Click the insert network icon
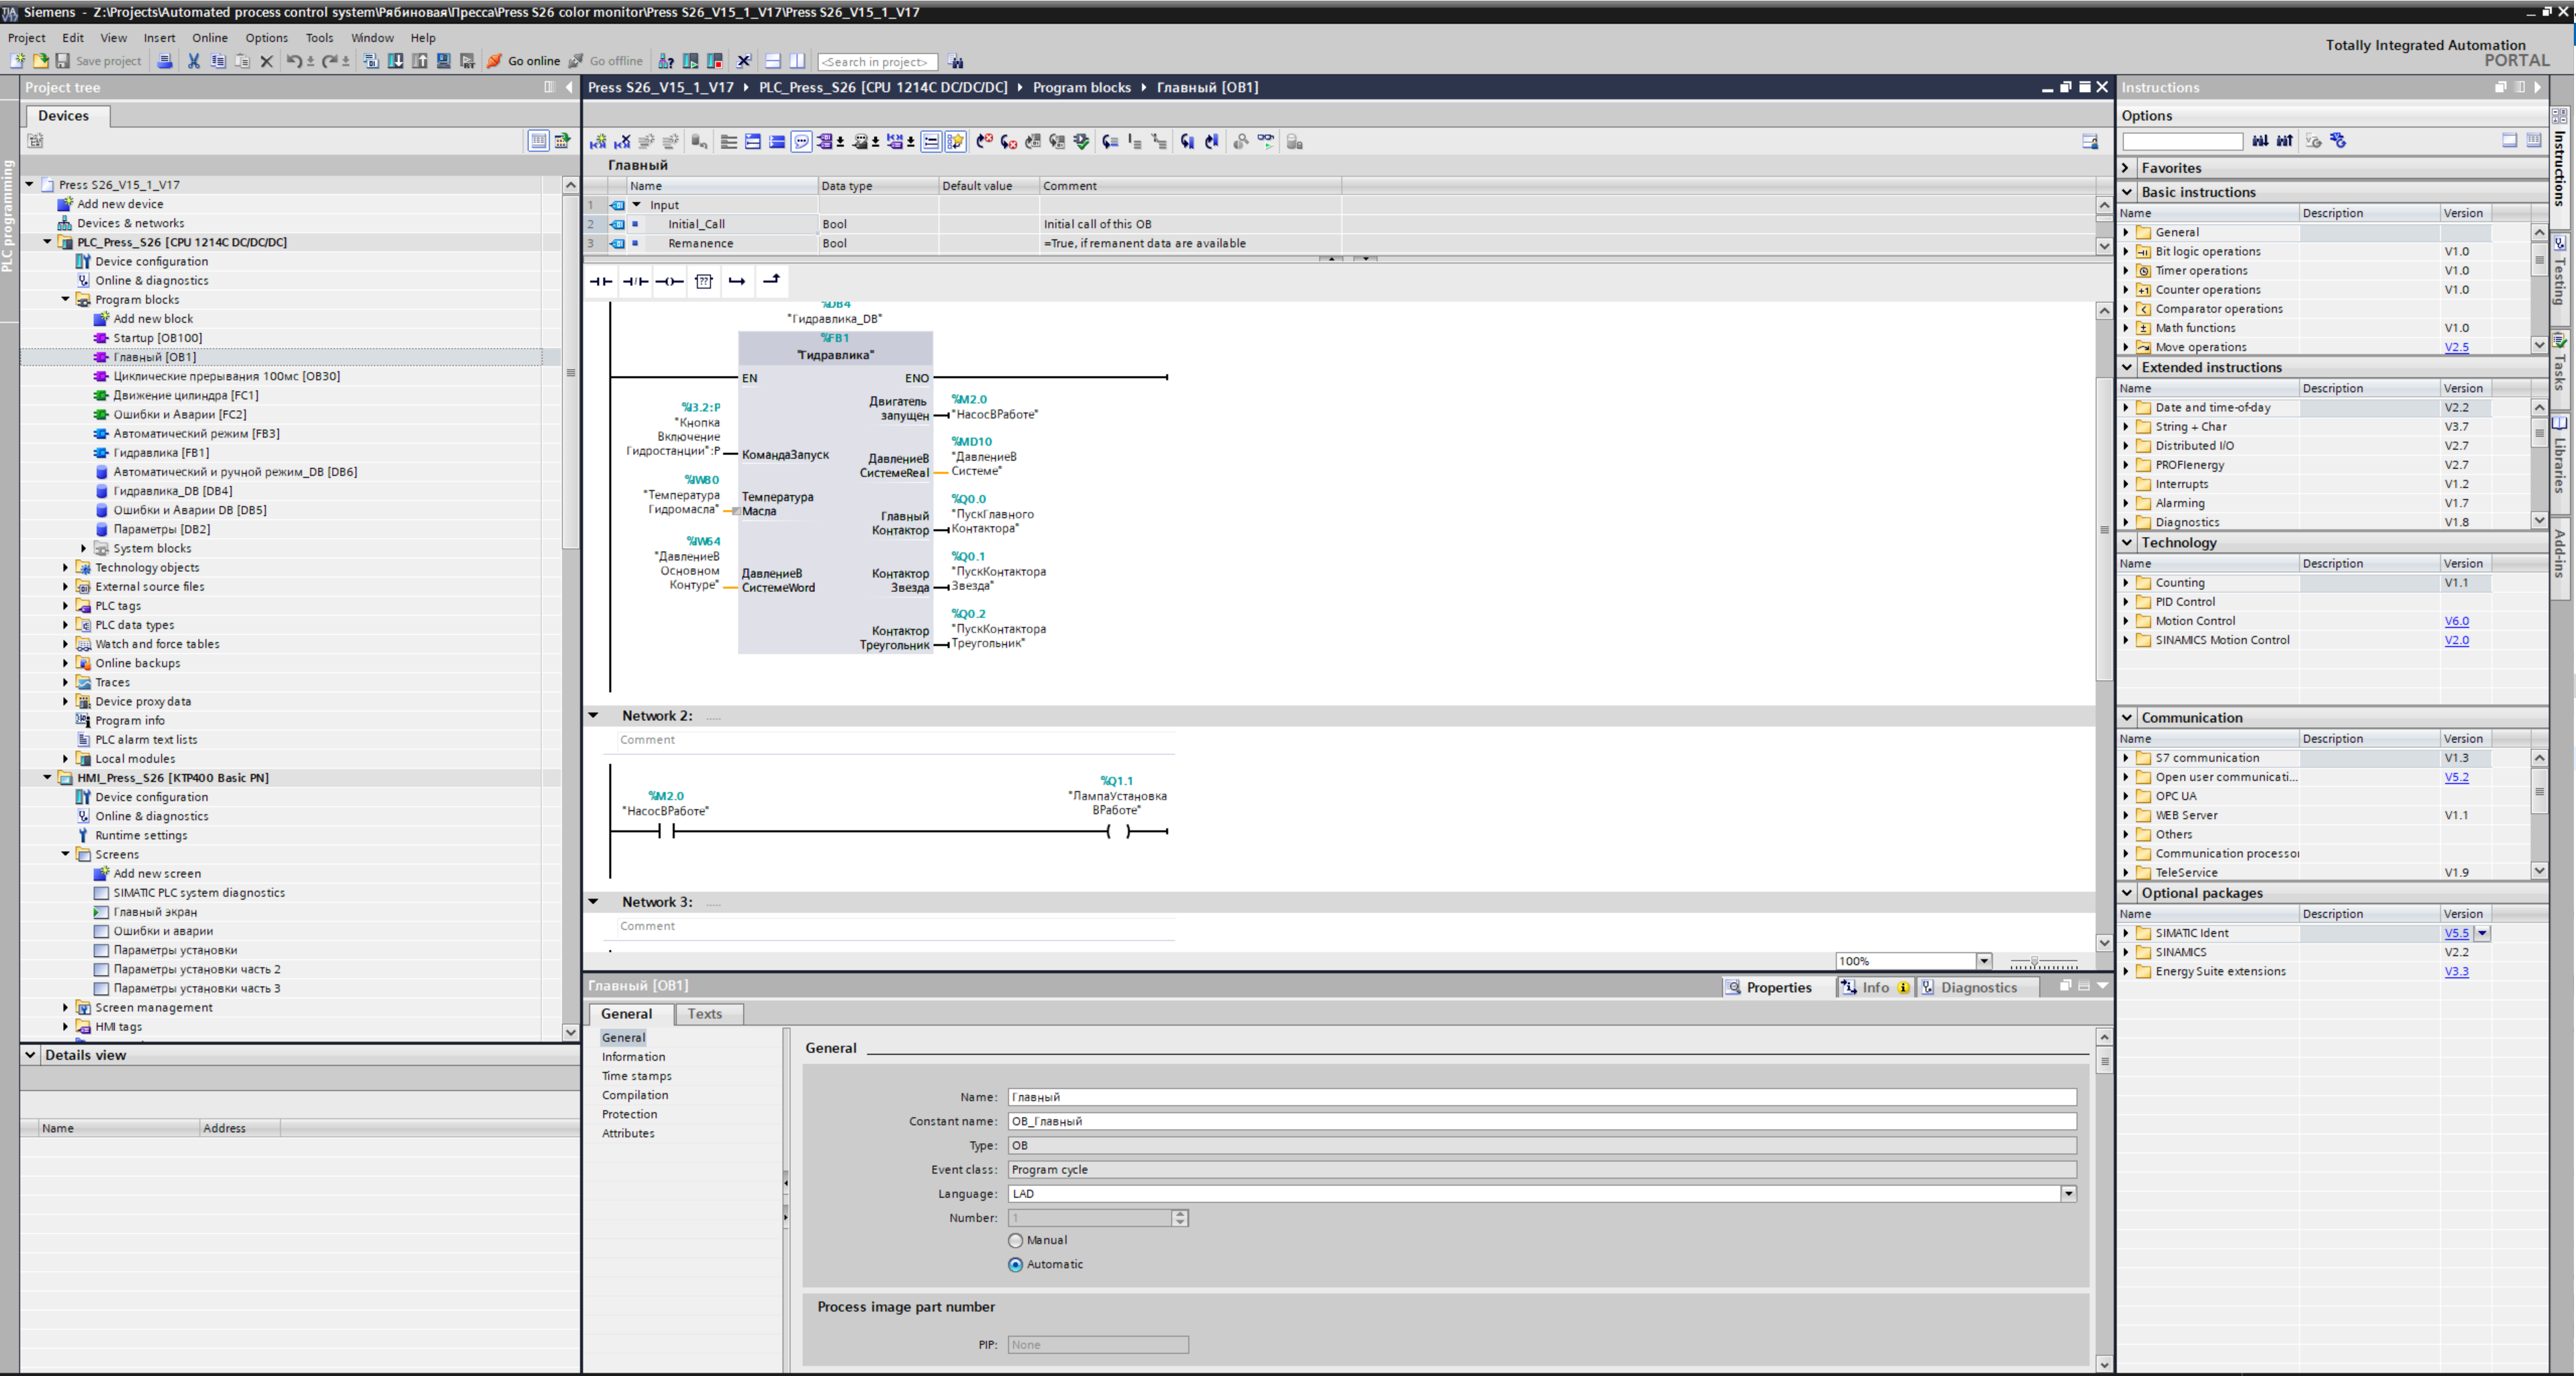 point(598,142)
